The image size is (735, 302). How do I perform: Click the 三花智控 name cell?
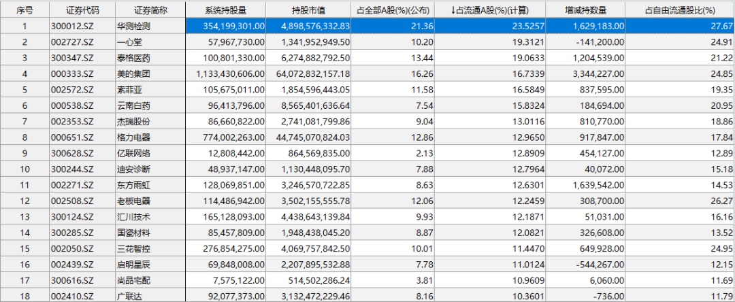pyautogui.click(x=150, y=249)
